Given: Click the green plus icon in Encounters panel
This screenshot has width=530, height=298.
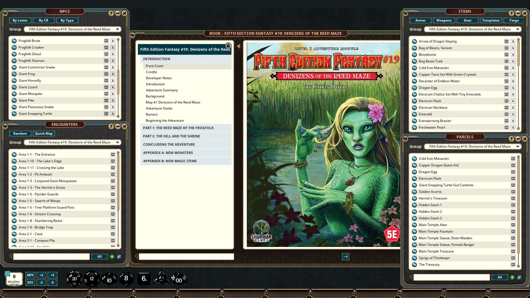Looking at the screenshot, I should point(112,257).
